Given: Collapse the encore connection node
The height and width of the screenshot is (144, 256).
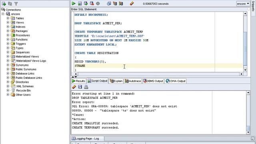Looking at the screenshot, I should pos(3,14).
